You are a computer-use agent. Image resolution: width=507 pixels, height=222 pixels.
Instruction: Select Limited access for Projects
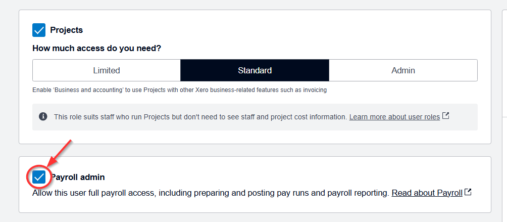[x=107, y=70]
